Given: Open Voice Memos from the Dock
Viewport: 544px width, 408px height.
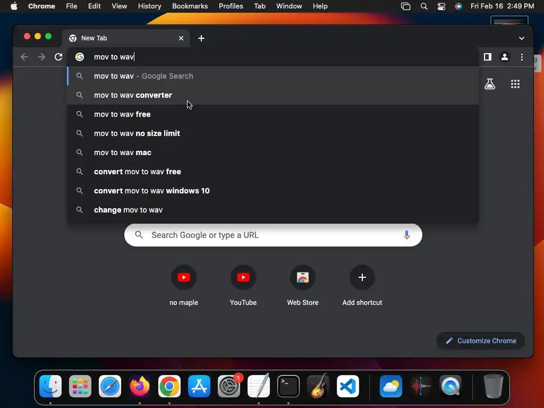Looking at the screenshot, I should pyautogui.click(x=421, y=386).
